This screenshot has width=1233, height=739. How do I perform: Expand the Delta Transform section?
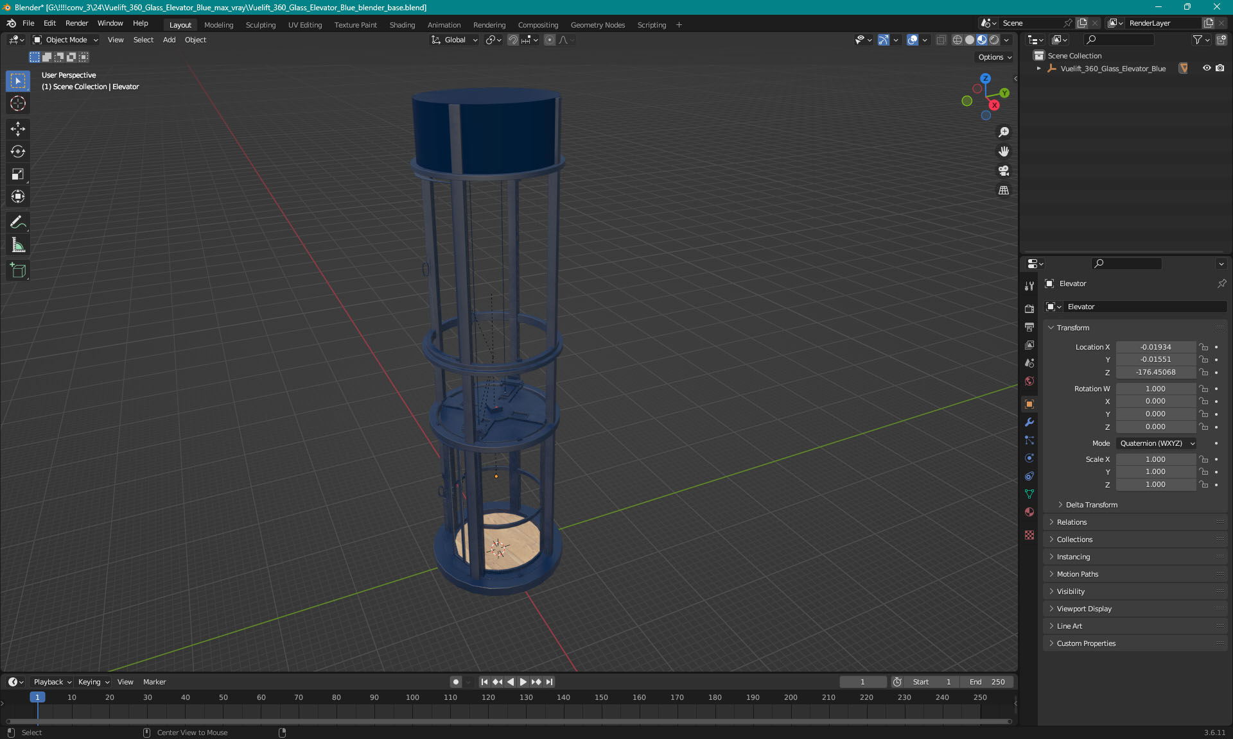point(1091,505)
